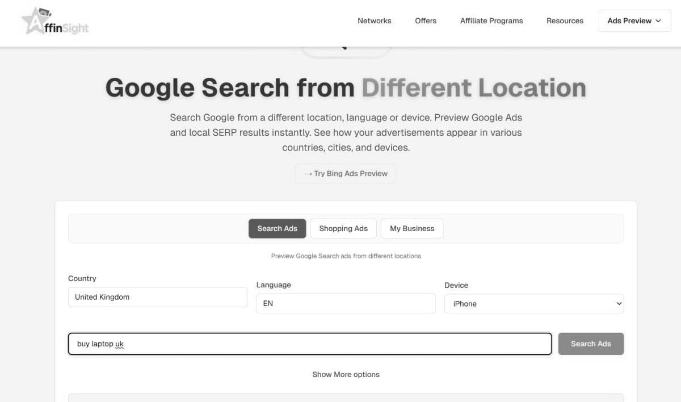
Task: Open Affiliate Programs in the navigation
Action: pos(491,21)
